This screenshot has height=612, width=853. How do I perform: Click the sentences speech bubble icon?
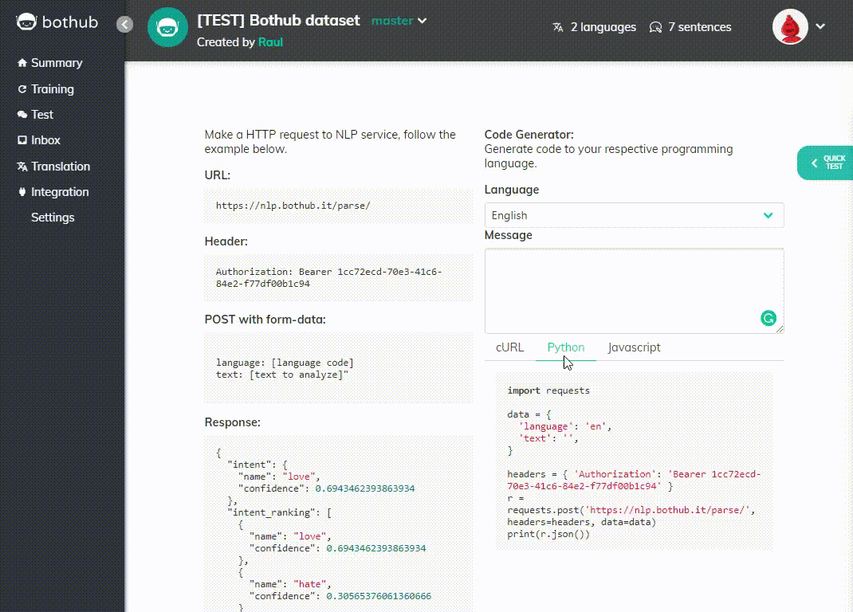click(x=655, y=27)
